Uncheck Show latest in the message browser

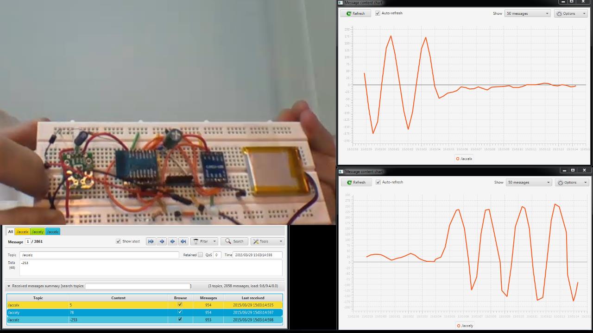tap(119, 241)
